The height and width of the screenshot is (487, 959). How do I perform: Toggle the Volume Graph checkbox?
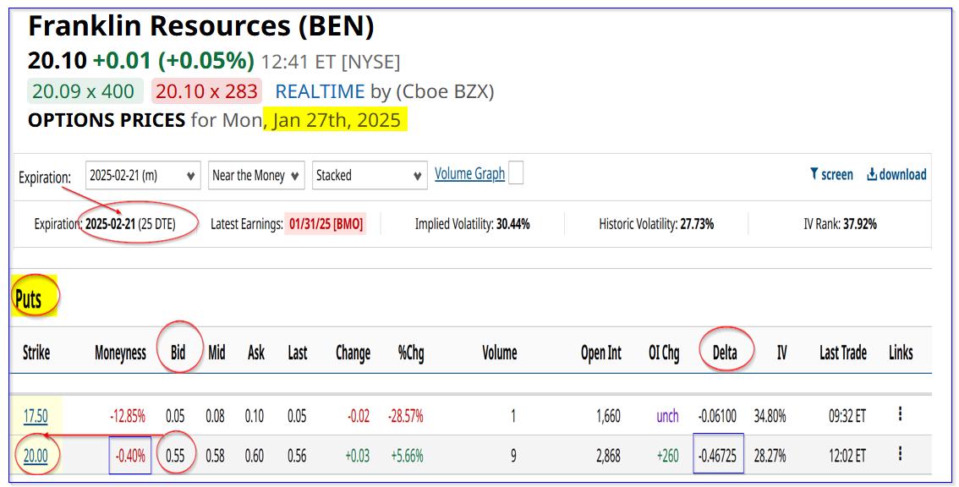click(x=515, y=173)
